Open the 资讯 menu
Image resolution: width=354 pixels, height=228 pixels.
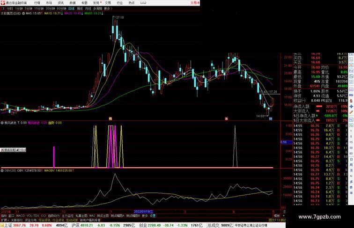tap(60, 3)
